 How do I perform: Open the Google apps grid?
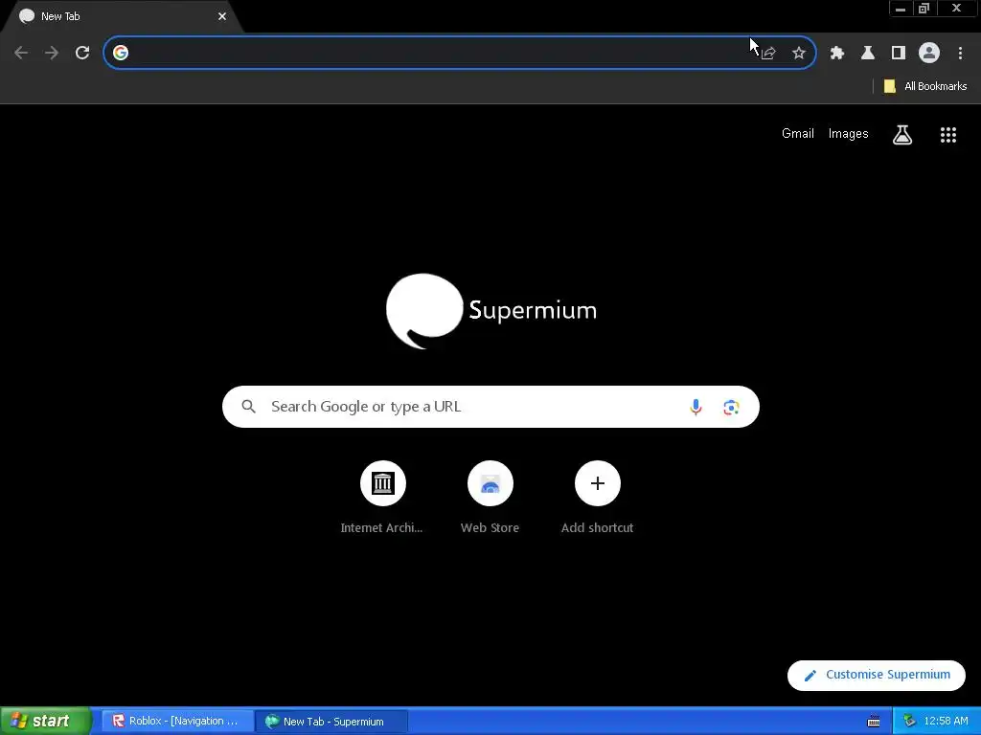point(948,134)
